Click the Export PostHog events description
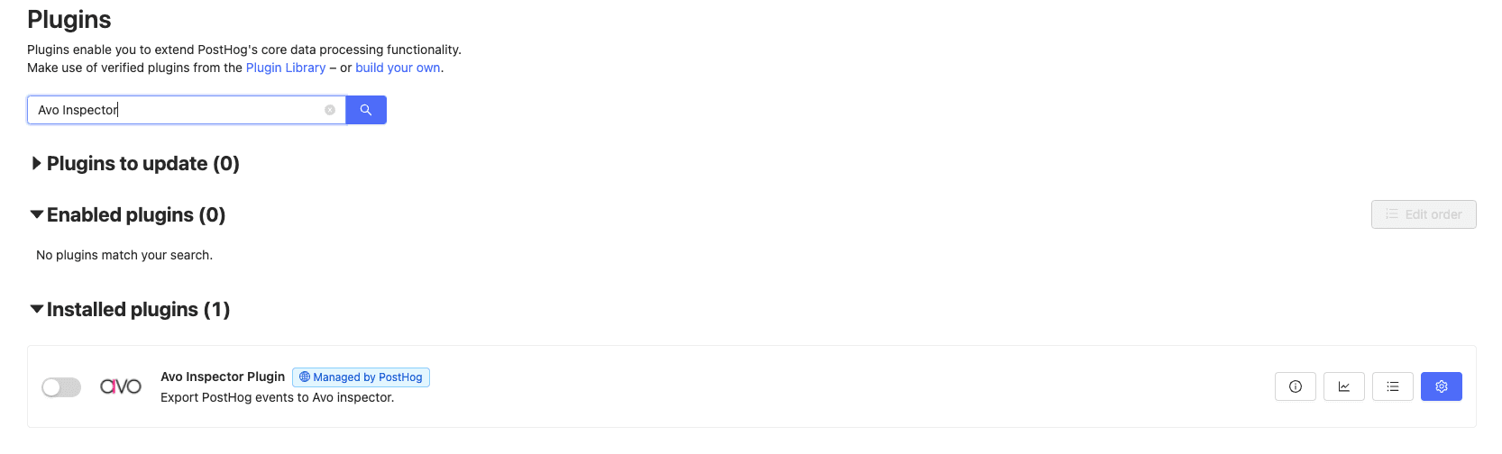 (277, 397)
